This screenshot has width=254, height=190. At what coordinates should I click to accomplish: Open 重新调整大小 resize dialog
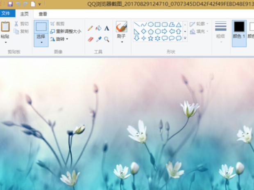pos(66,31)
